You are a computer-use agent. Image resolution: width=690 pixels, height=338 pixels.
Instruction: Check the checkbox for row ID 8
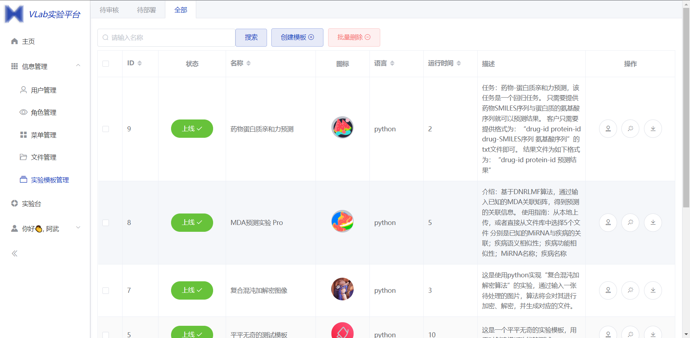coord(106,222)
